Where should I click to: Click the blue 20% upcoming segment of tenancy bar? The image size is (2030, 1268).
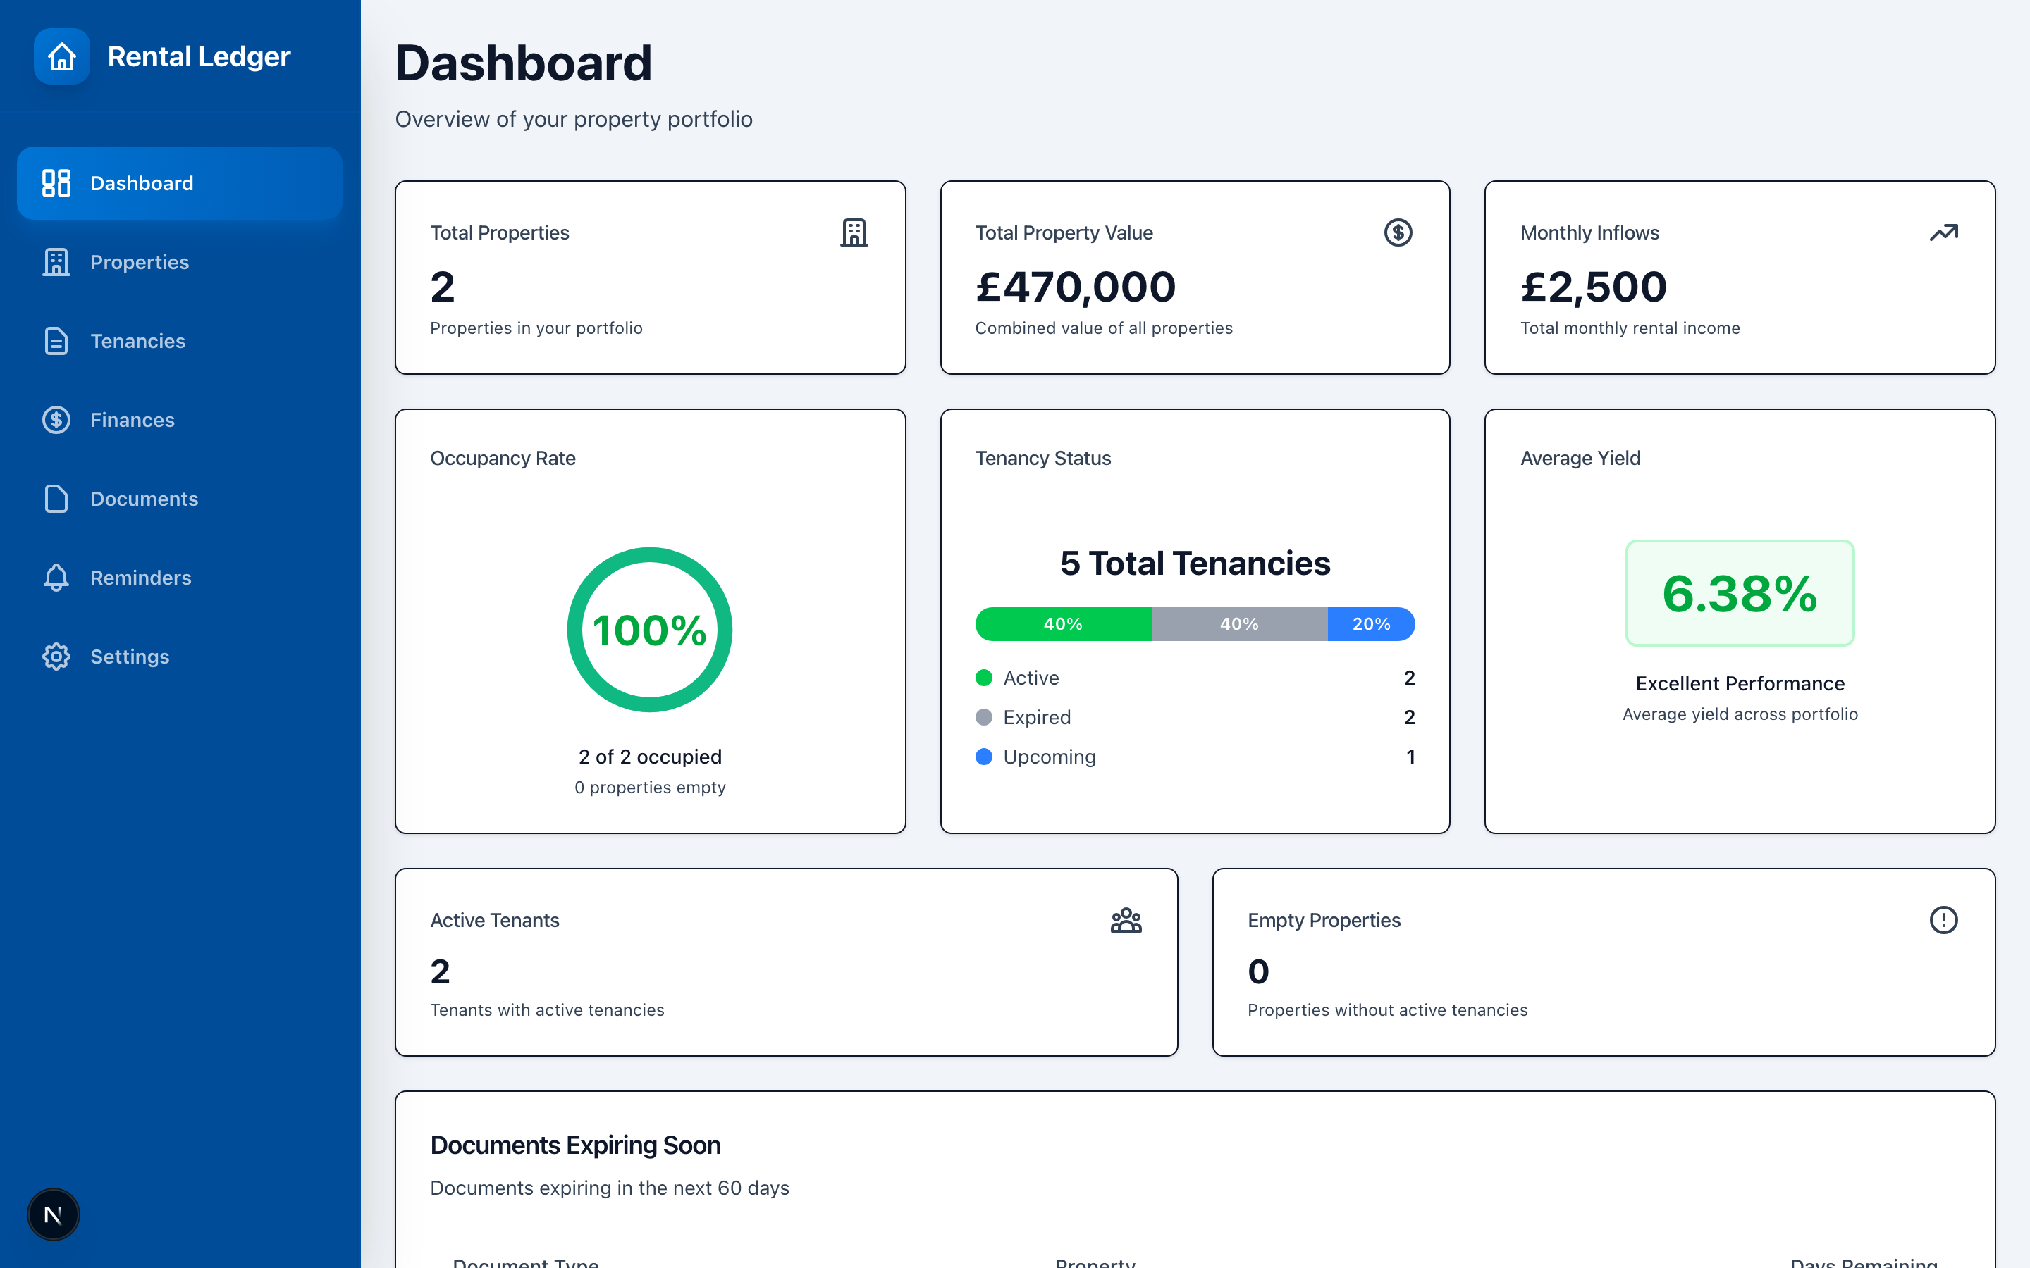pos(1371,624)
